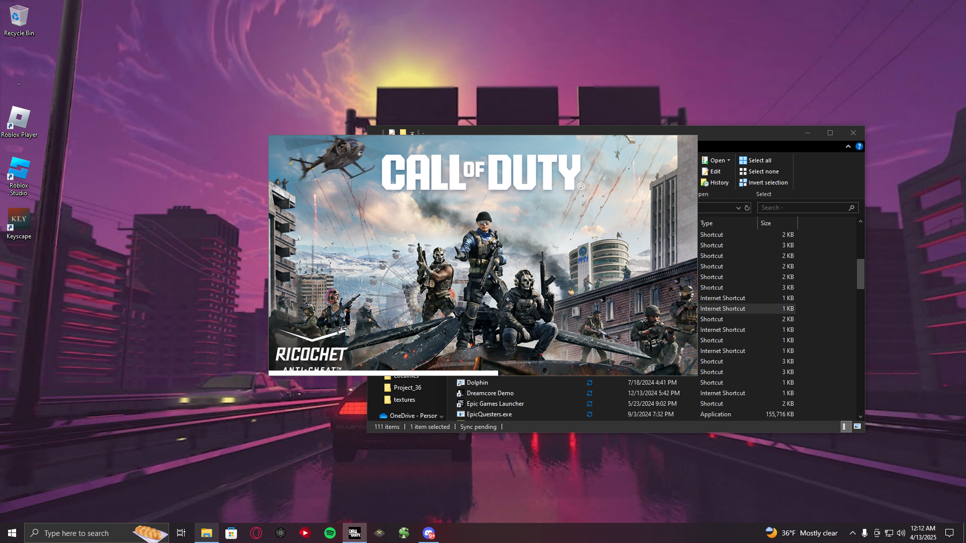Switch to large icons view toggle
Image resolution: width=966 pixels, height=543 pixels.
(x=857, y=426)
